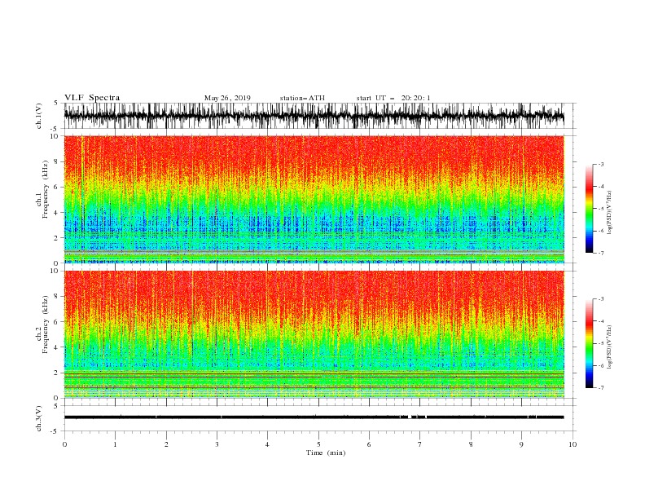Select the "start UT = 20:20:1" text
The width and height of the screenshot is (645, 499).
coord(393,98)
